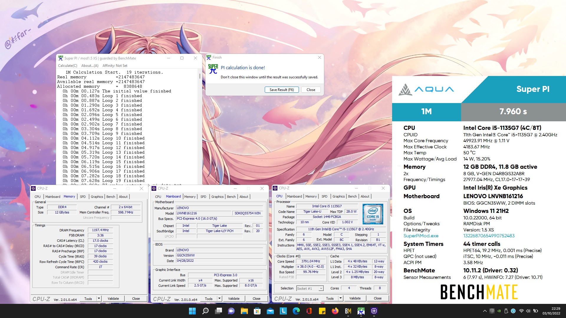
Task: Click 'Windows 11 21H2' OS text
Action: [486, 211]
